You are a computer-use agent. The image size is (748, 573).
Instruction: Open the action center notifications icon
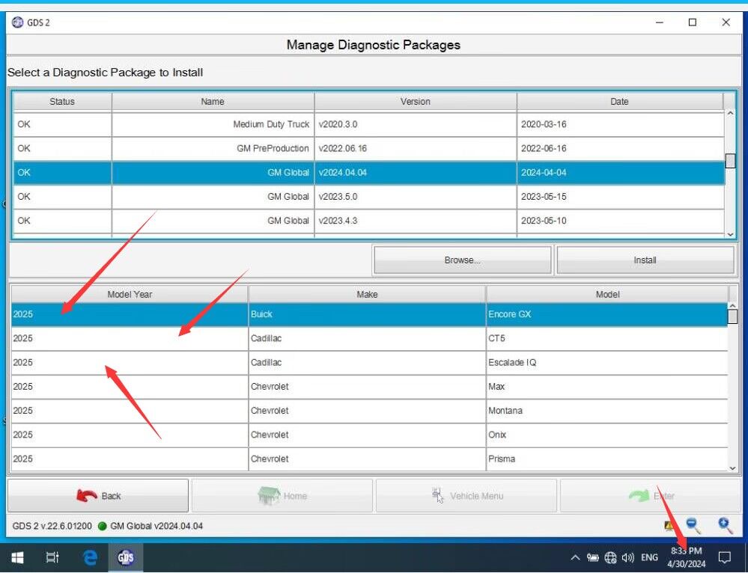pyautogui.click(x=725, y=557)
